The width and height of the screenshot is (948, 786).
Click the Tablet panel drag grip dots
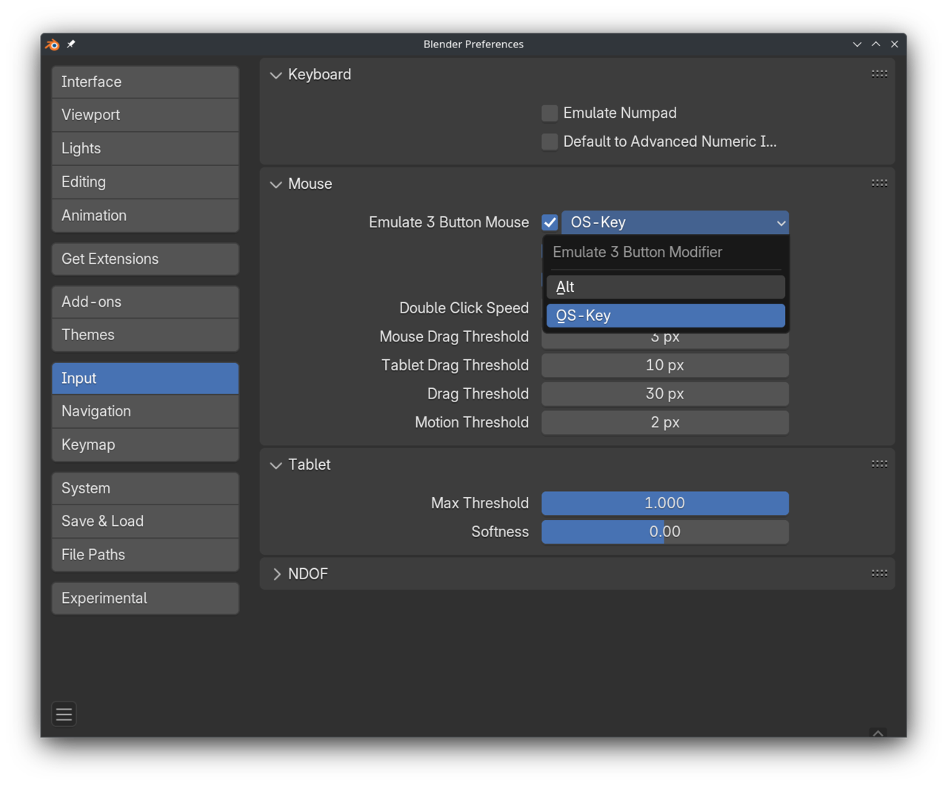coord(879,464)
